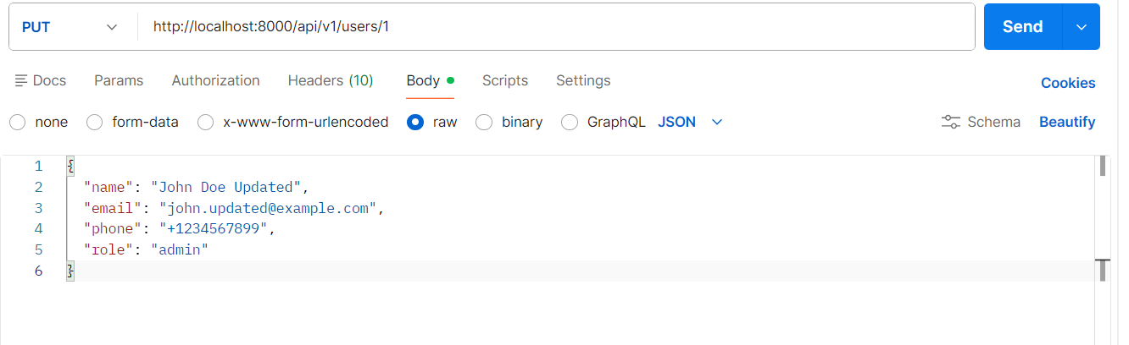Open the Scripts tab
Viewport: 1129px width, 345px height.
(x=505, y=81)
